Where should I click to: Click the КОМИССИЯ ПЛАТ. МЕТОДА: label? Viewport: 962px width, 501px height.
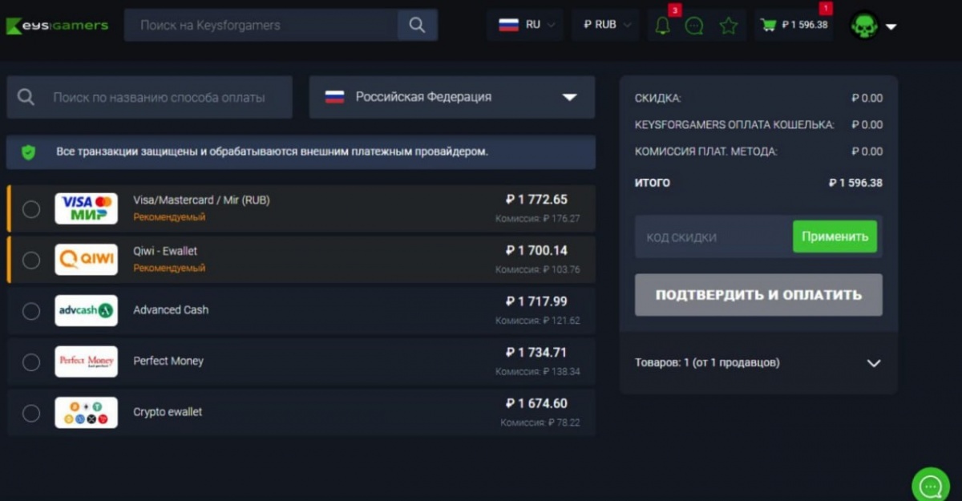point(706,152)
